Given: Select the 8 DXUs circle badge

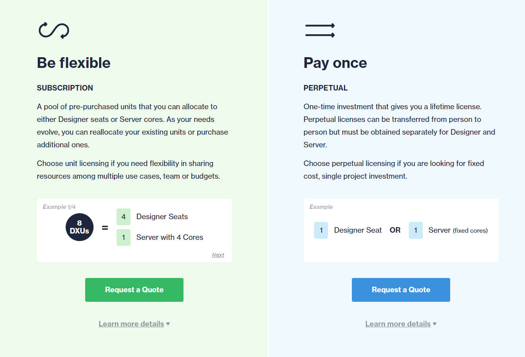Looking at the screenshot, I should click(x=79, y=227).
